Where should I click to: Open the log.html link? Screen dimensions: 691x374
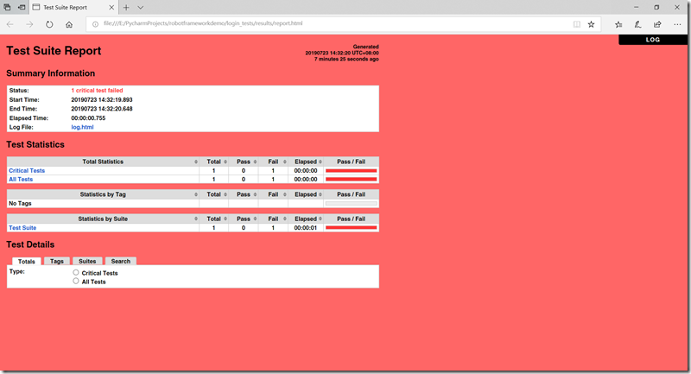(82, 127)
